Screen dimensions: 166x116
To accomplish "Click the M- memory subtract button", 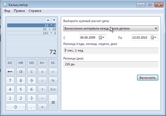I will point(53,63).
